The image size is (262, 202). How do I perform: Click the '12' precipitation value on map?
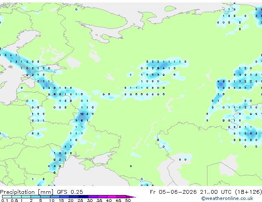[x=82, y=114]
